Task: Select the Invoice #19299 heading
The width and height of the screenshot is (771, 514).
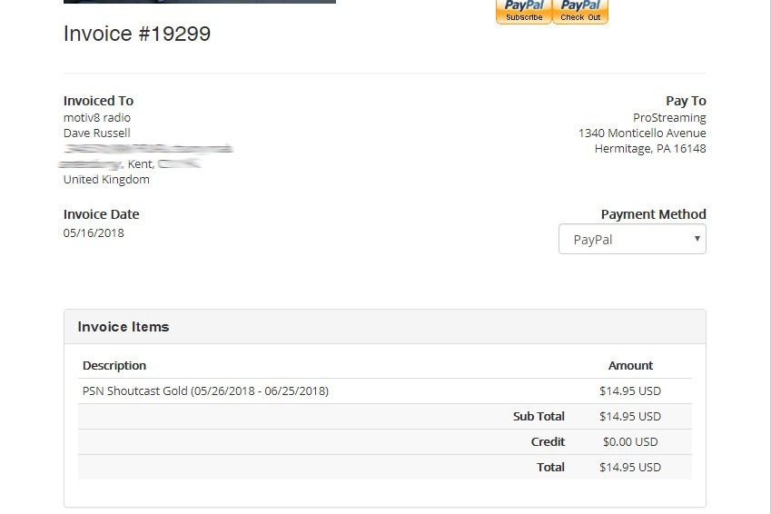Action: pos(137,34)
